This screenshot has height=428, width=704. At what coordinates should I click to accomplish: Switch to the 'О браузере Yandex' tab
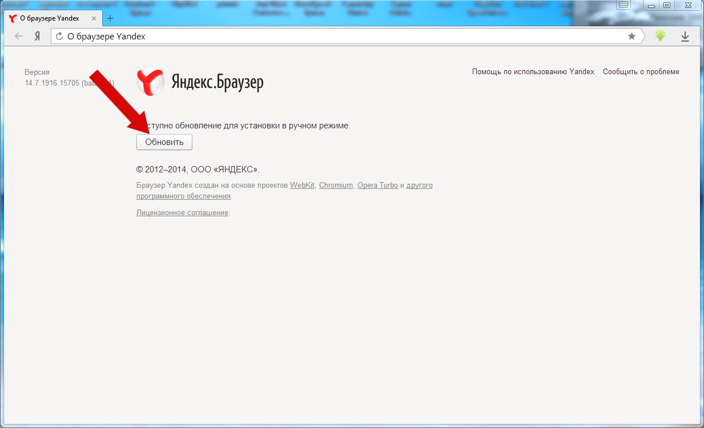[49, 18]
